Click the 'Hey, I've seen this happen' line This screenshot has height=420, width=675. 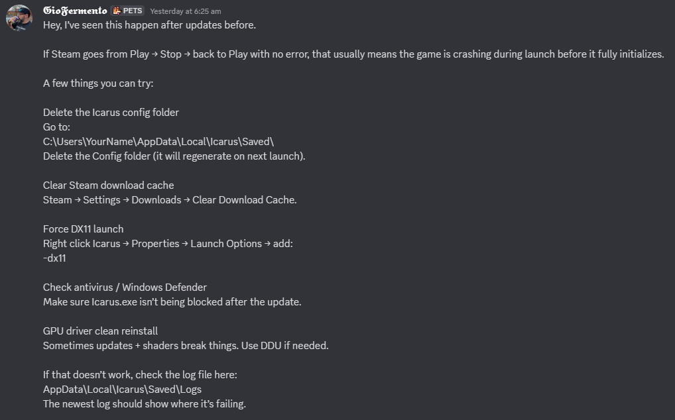[x=149, y=25]
